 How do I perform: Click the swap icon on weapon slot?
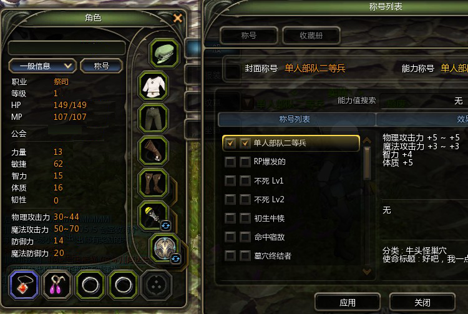[165, 225]
